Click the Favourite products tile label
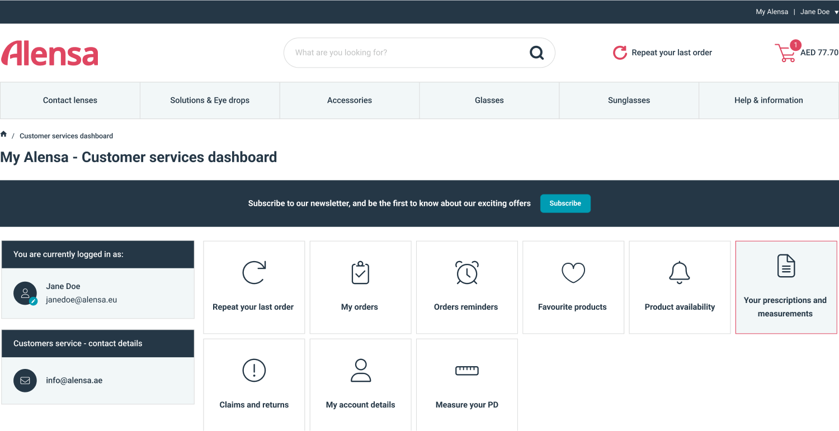 click(x=572, y=307)
